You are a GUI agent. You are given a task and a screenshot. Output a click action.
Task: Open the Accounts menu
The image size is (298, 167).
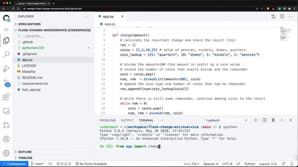6,139
